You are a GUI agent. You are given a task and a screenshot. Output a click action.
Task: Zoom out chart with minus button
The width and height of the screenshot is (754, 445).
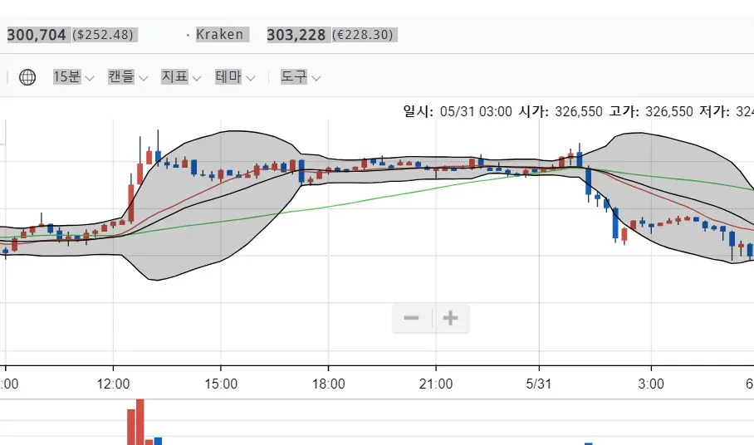pos(412,318)
